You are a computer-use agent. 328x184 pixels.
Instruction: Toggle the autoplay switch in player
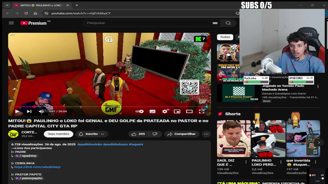139,111
